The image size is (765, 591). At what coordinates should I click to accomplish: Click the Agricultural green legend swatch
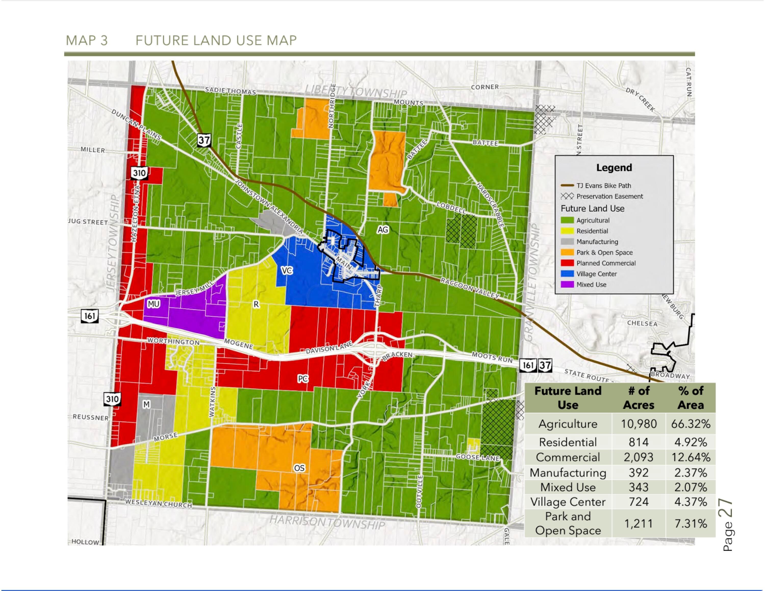(x=567, y=220)
